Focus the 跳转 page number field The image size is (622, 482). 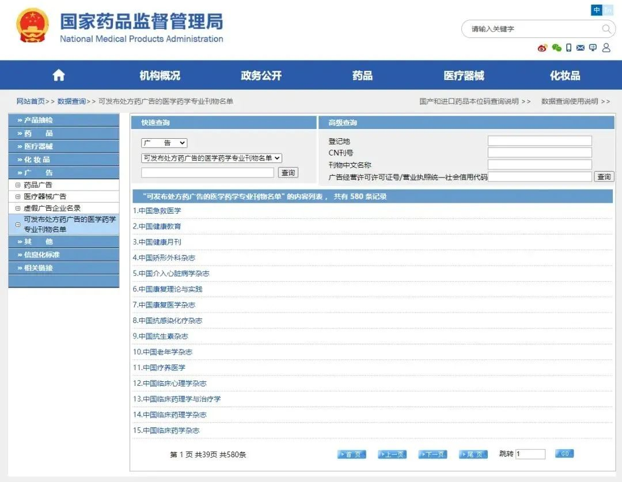click(530, 454)
